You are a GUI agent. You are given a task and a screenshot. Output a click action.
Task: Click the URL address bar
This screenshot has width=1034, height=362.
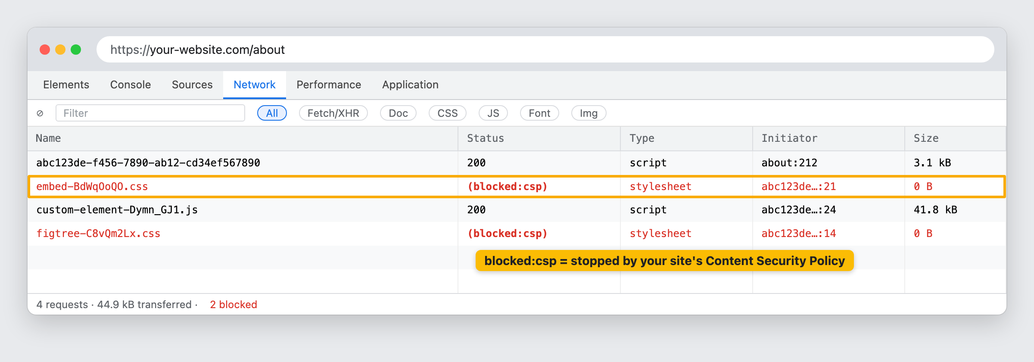(545, 50)
